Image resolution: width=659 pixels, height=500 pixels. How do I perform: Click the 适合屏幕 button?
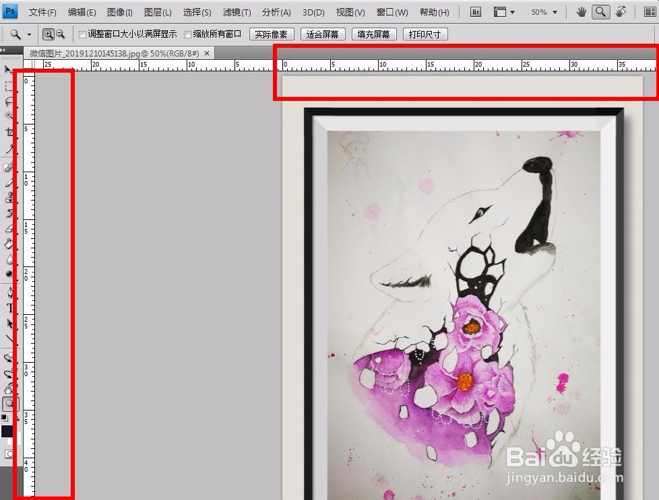tap(323, 34)
